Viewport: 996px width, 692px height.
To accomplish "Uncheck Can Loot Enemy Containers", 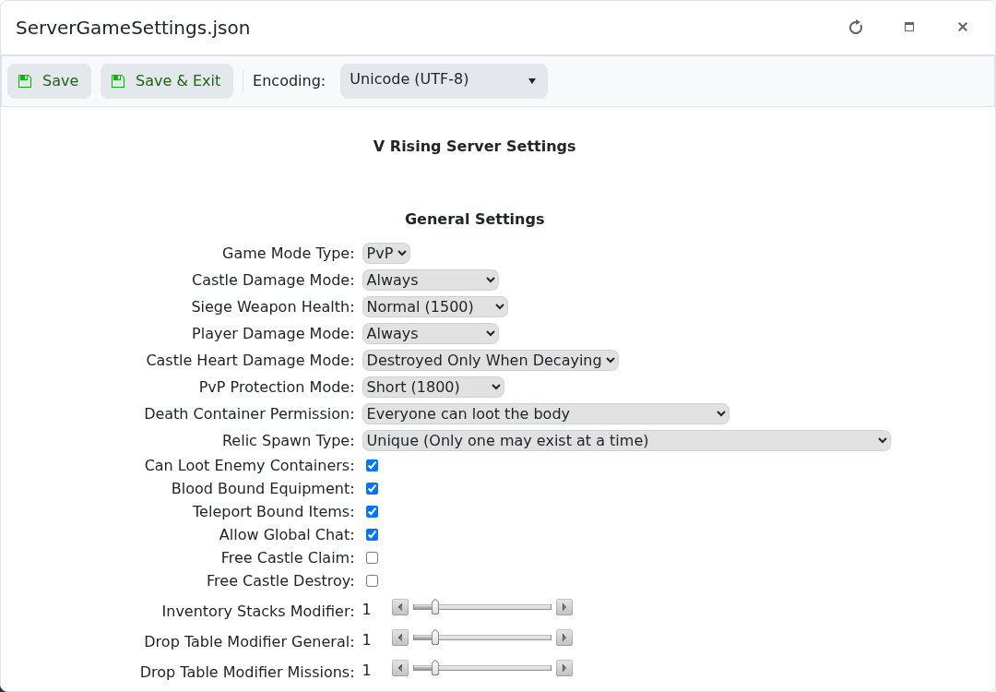I will pyautogui.click(x=373, y=466).
